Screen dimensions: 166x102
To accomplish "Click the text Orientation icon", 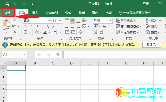I will point(80,32).
